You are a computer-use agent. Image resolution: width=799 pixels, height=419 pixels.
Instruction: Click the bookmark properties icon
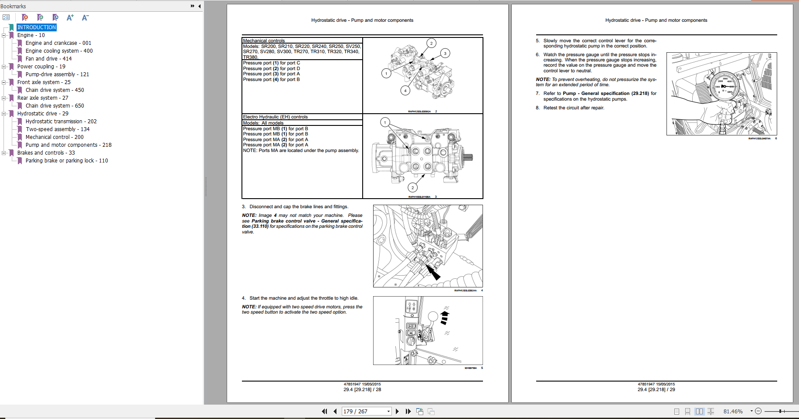[x=55, y=17]
